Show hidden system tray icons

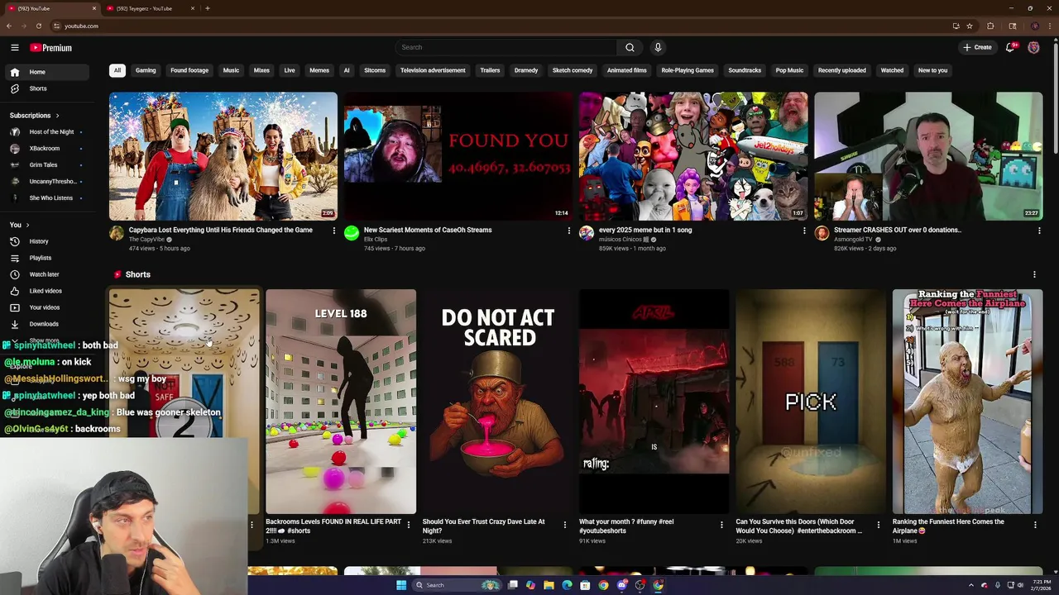tap(971, 585)
